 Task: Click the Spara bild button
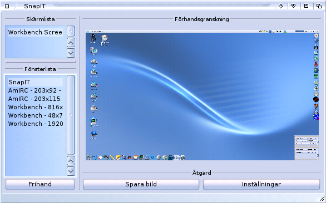141,184
